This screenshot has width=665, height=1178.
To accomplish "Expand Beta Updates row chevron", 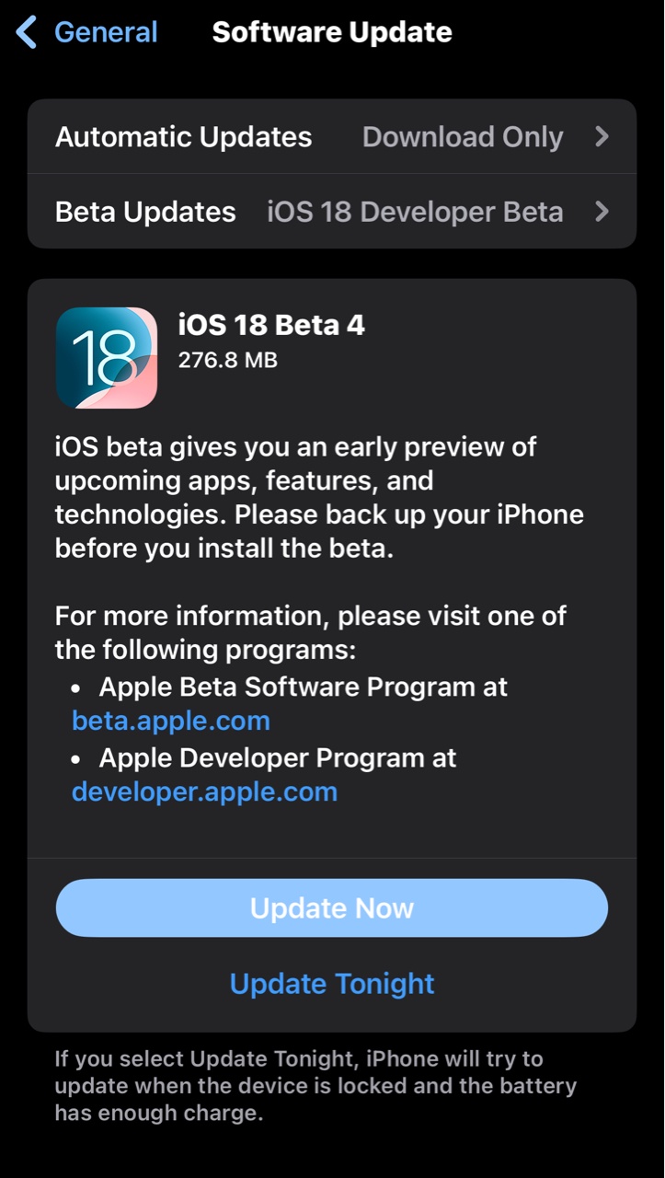I will tap(602, 212).
